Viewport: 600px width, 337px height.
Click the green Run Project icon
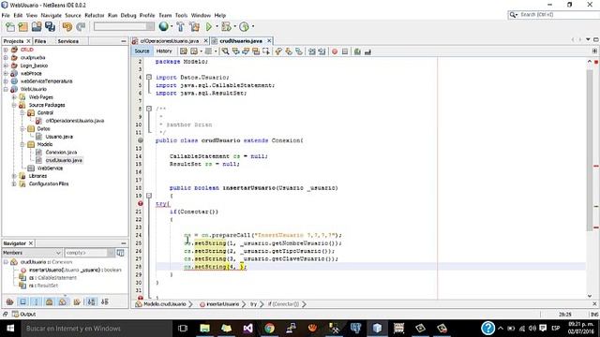pyautogui.click(x=208, y=27)
